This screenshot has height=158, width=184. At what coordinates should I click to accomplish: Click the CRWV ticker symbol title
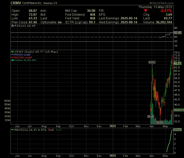pyautogui.click(x=16, y=3)
